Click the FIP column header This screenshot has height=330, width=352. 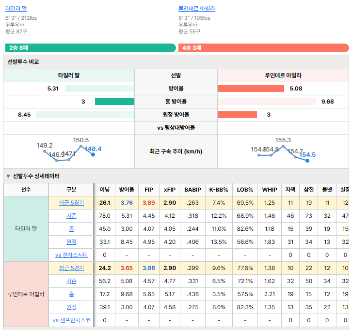pyautogui.click(x=149, y=190)
